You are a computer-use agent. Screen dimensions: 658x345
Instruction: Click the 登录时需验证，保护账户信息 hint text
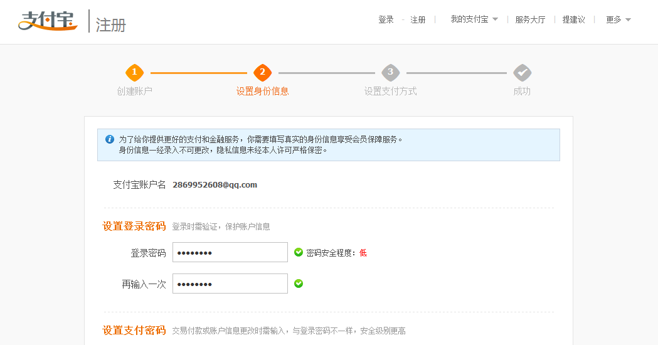click(221, 226)
